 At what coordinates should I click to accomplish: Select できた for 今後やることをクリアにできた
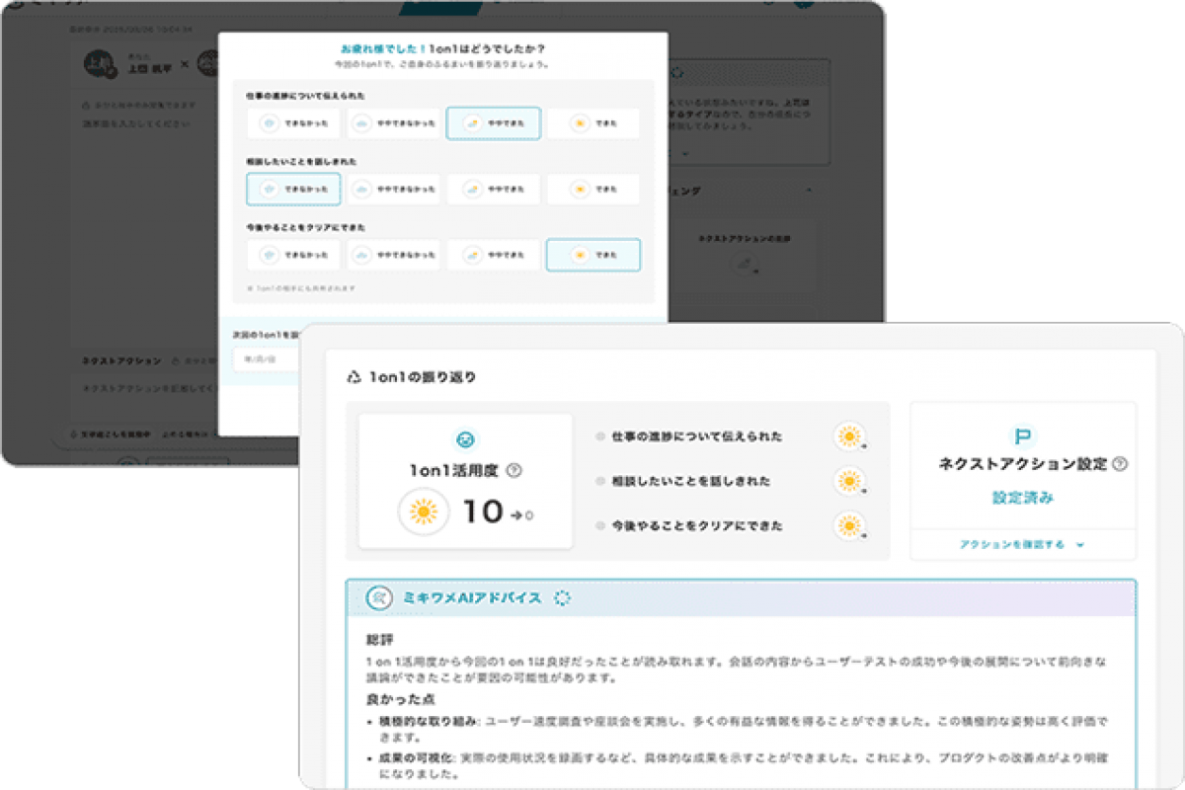(x=592, y=255)
